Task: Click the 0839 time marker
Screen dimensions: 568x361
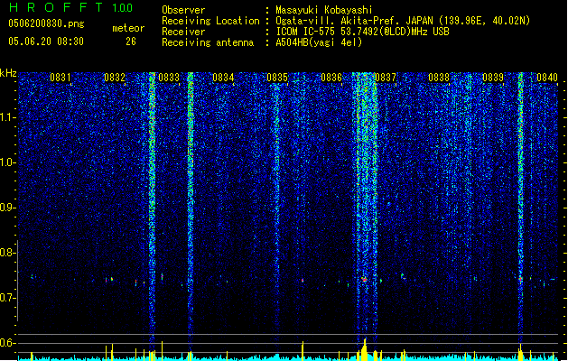Action: pyautogui.click(x=493, y=78)
